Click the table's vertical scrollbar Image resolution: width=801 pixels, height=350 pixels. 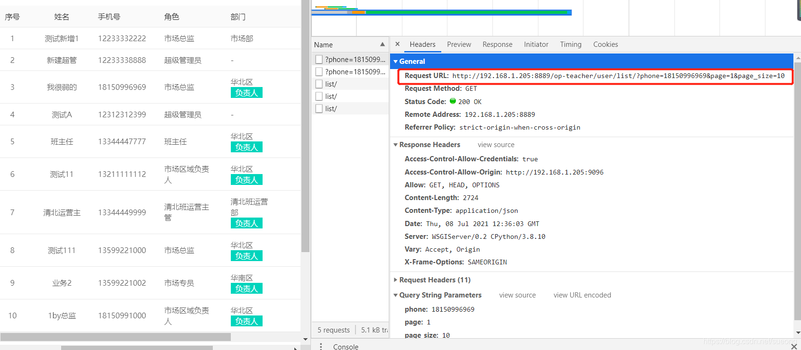tap(305, 126)
